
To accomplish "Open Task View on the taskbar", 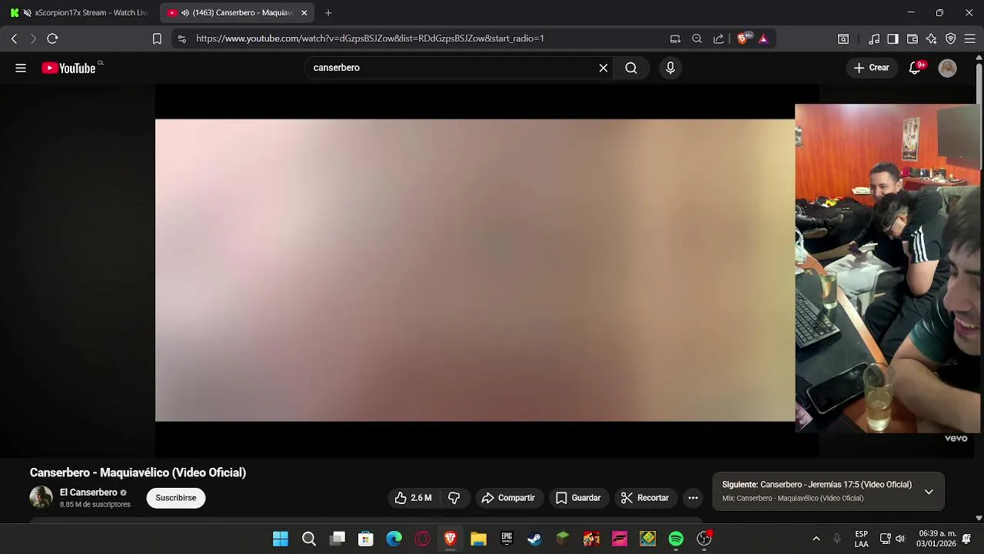I will pyautogui.click(x=337, y=539).
